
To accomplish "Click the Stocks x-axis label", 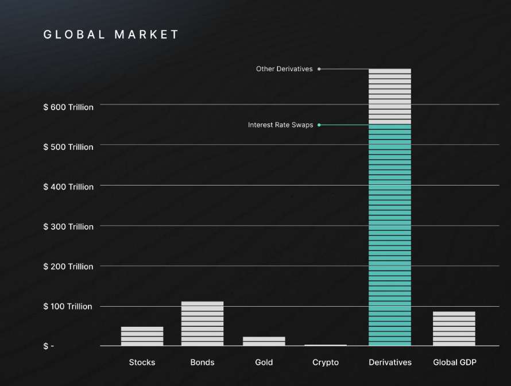I will point(142,362).
